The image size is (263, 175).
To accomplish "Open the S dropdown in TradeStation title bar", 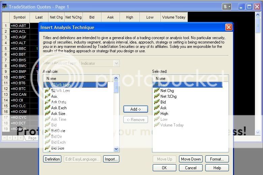I will pos(227,7).
